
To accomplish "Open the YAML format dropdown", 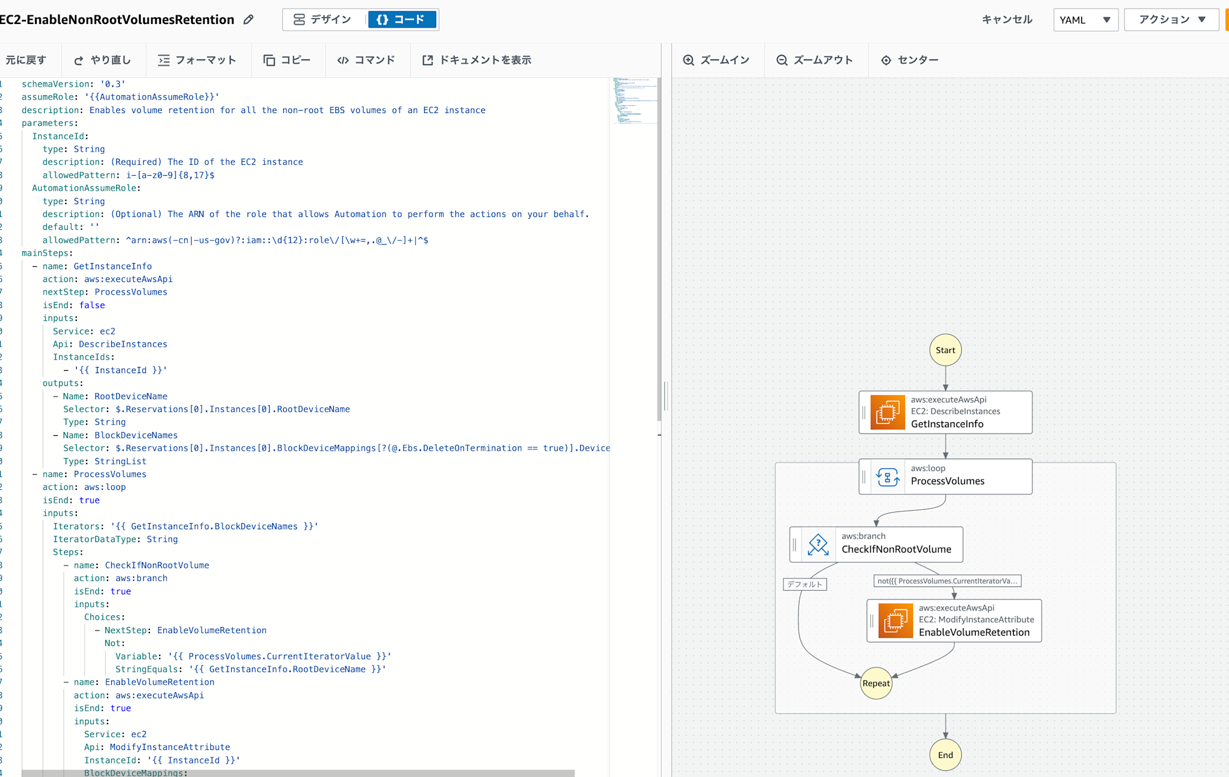I will pos(1085,20).
